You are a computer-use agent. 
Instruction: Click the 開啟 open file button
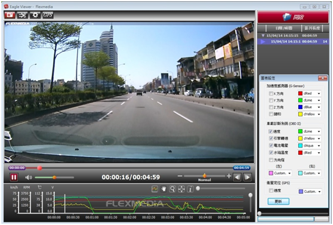coord(293,17)
